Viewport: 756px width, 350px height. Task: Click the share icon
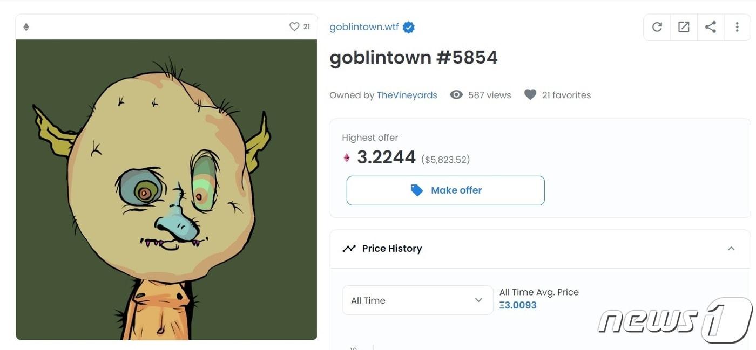(x=711, y=27)
